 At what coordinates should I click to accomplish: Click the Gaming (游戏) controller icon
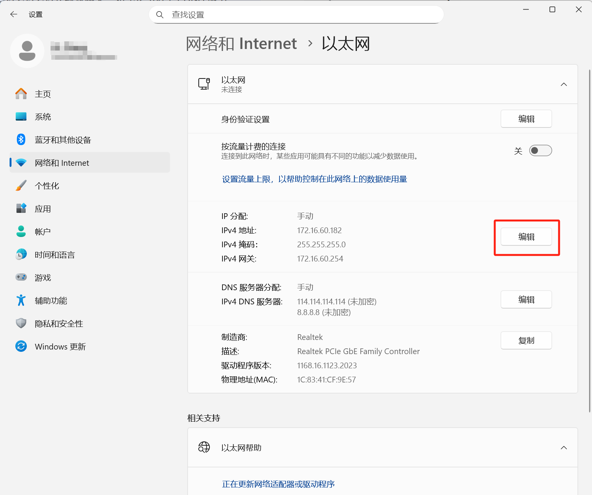pos(21,277)
